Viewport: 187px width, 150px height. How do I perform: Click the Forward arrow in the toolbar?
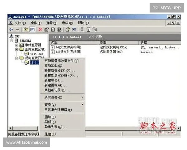tap(17, 29)
